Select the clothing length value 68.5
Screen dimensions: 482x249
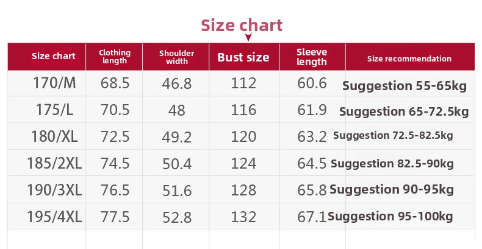pyautogui.click(x=115, y=83)
